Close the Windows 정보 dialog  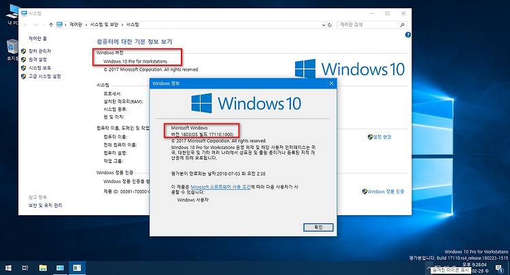331,83
